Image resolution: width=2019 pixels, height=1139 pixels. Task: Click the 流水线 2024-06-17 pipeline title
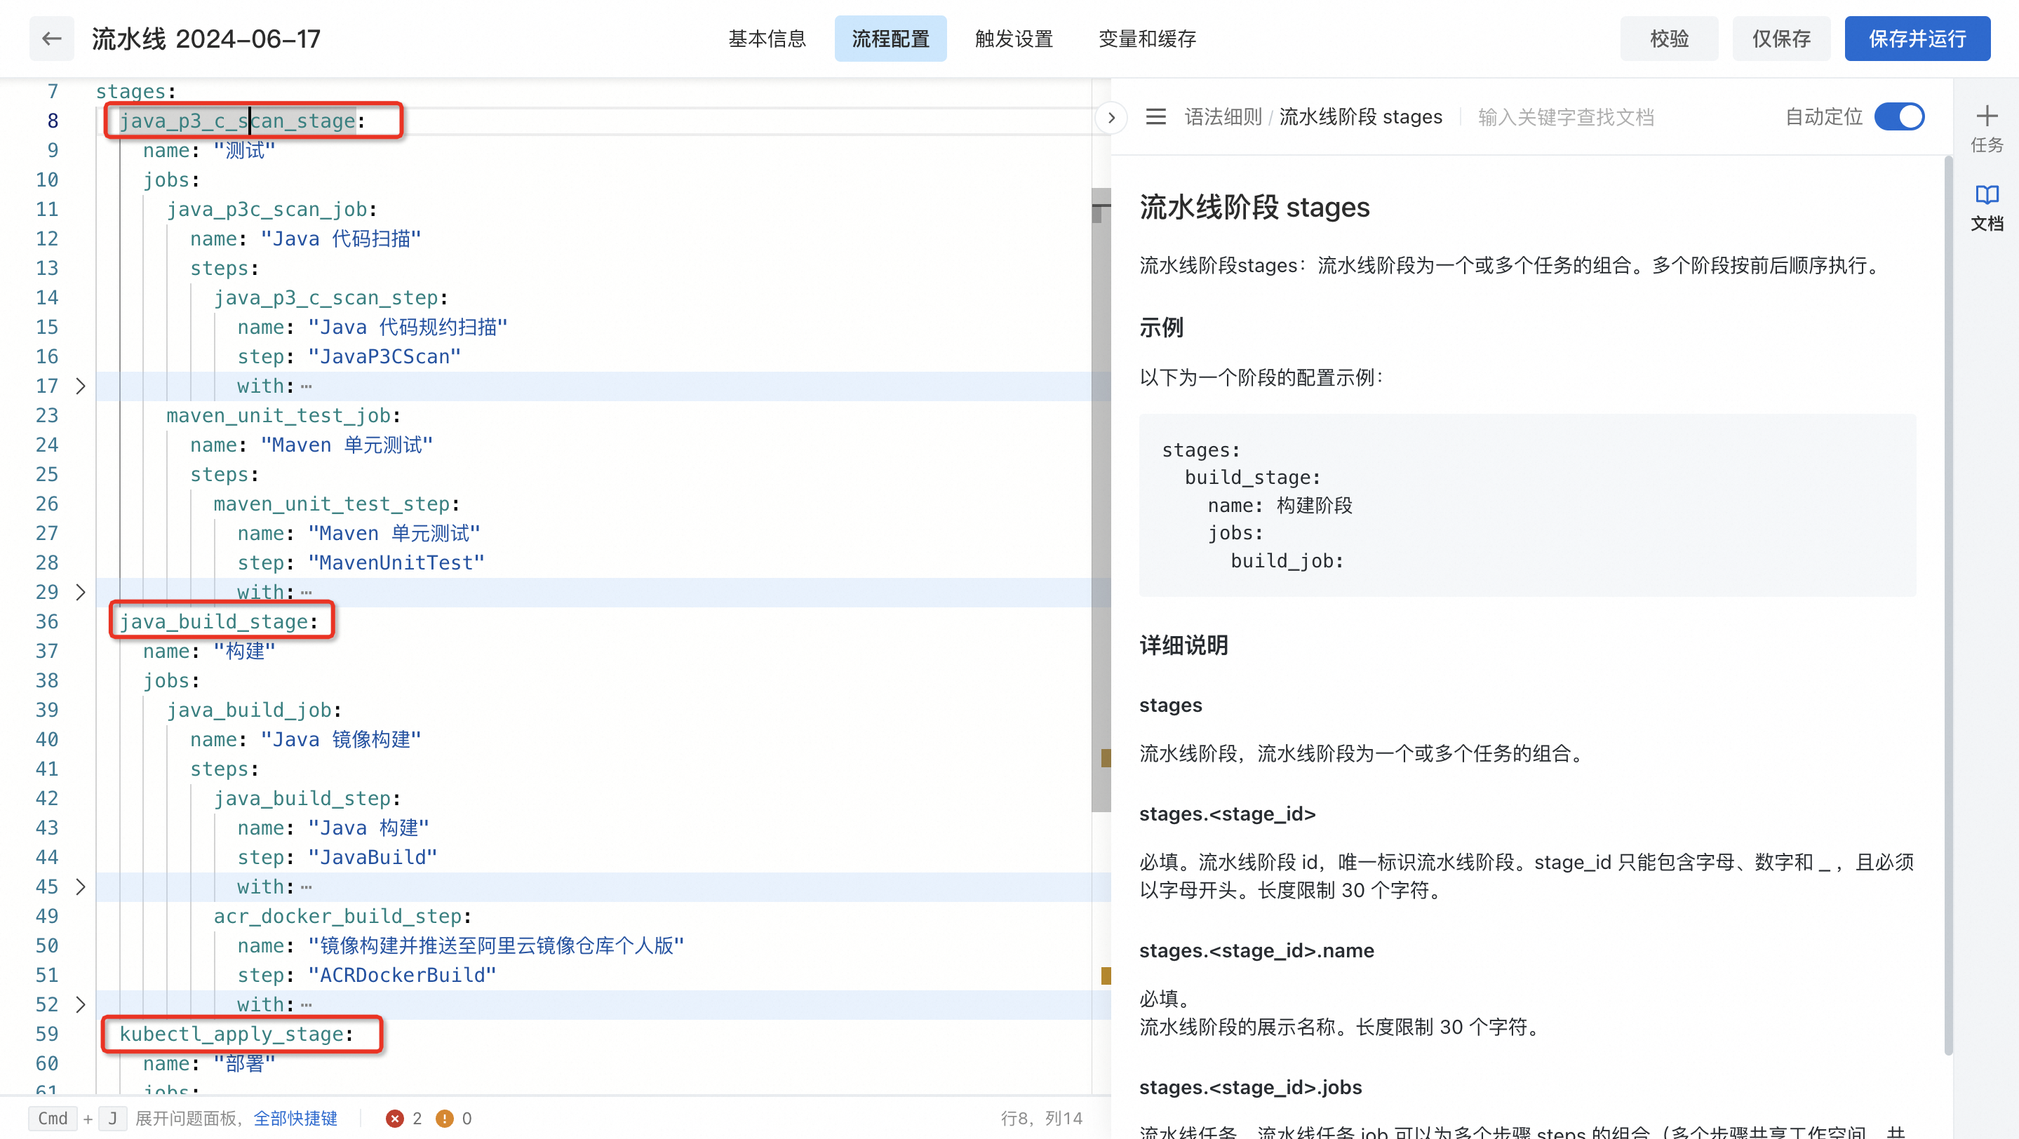tap(206, 39)
